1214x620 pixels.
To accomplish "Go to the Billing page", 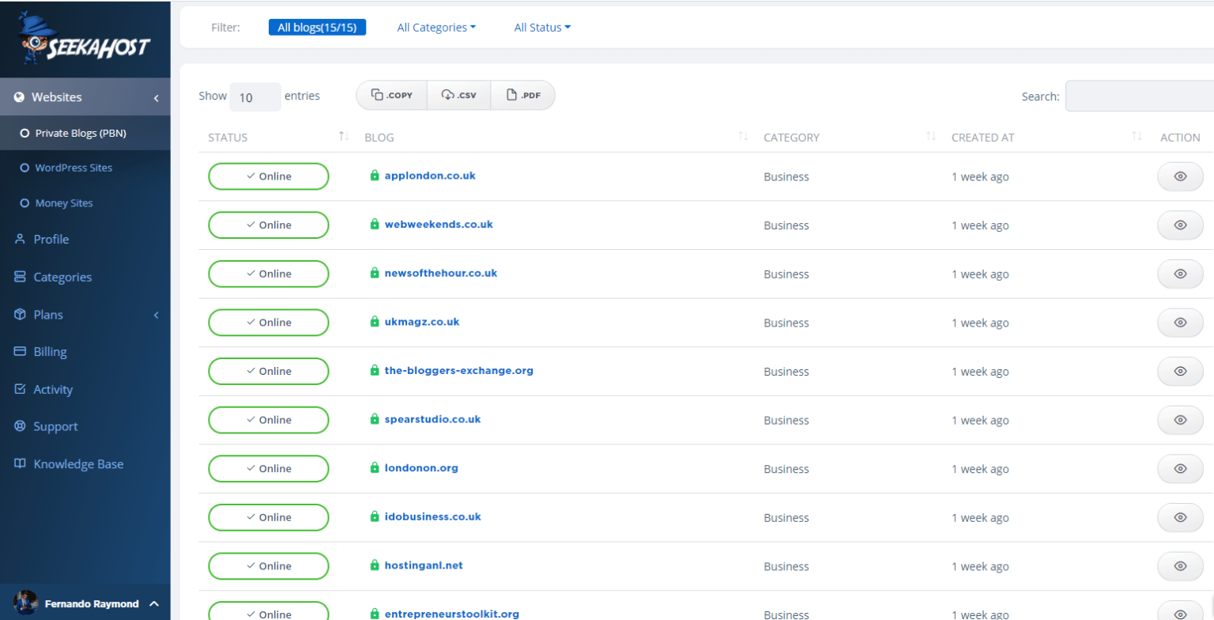I will (x=50, y=352).
